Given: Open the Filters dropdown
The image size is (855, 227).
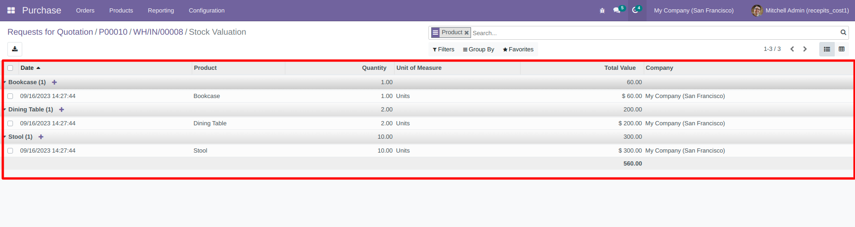Looking at the screenshot, I should (x=443, y=49).
